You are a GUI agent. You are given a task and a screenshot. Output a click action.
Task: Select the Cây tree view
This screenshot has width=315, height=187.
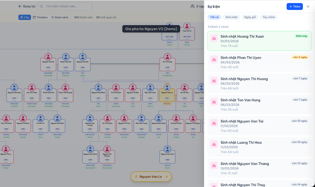pos(25,17)
